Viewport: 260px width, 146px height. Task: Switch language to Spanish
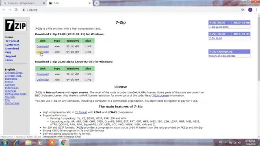coord(10,97)
